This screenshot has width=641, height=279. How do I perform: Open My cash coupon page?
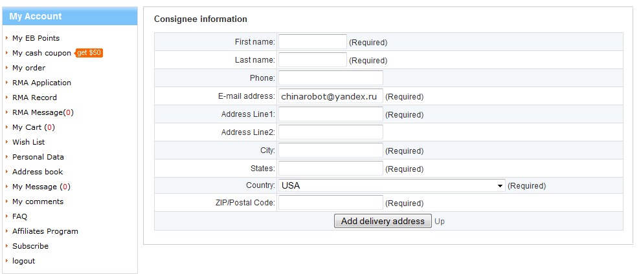tap(41, 53)
